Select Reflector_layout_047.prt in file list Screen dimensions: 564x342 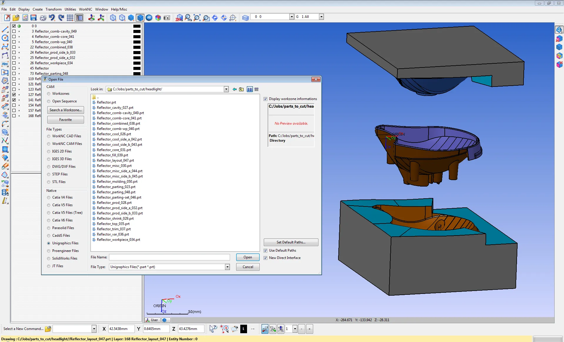pos(115,160)
